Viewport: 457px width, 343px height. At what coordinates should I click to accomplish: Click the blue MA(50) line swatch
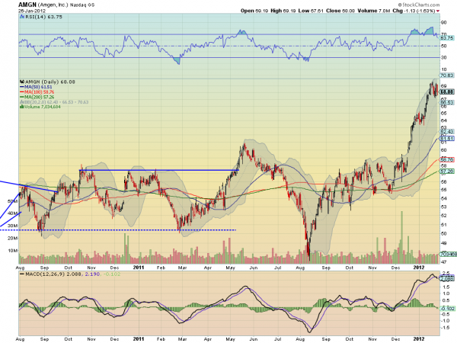click(22, 87)
